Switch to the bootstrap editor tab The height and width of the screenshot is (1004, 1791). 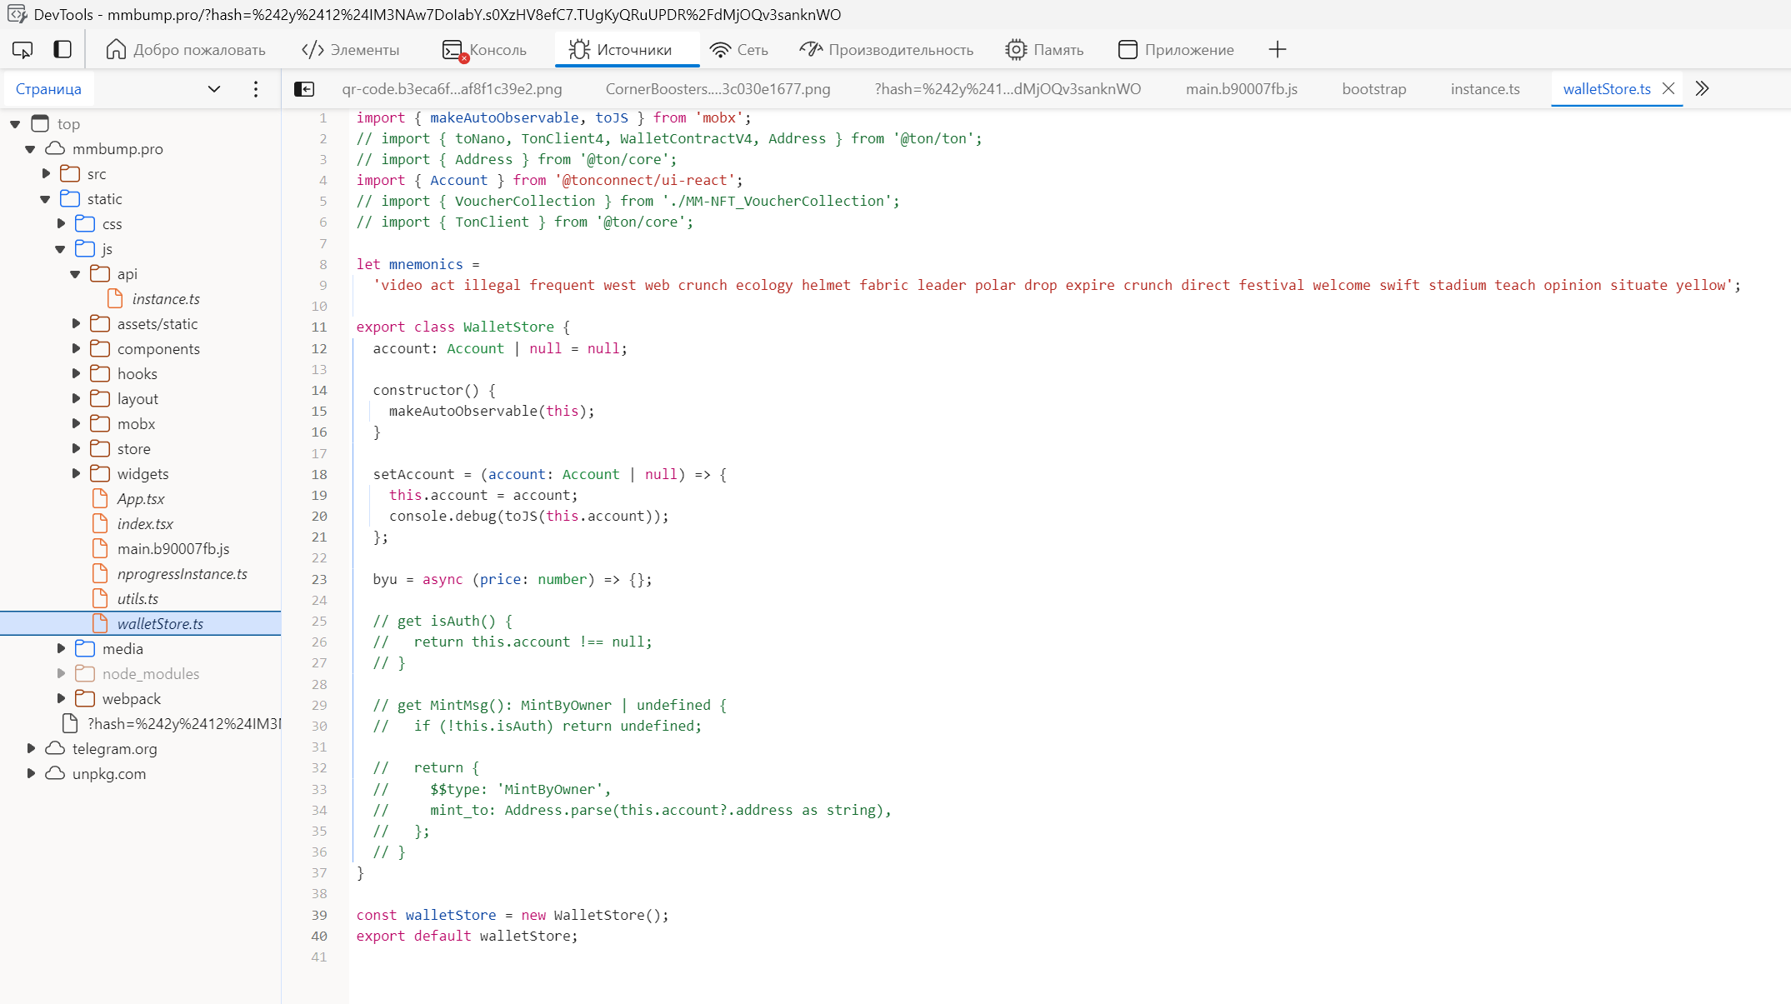tap(1373, 89)
